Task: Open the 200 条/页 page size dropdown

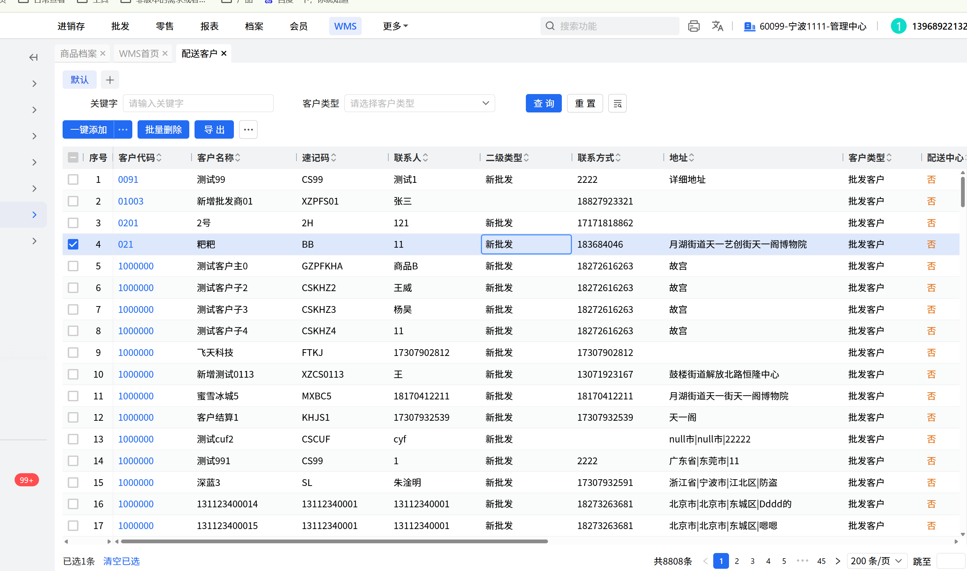Action: pyautogui.click(x=876, y=561)
